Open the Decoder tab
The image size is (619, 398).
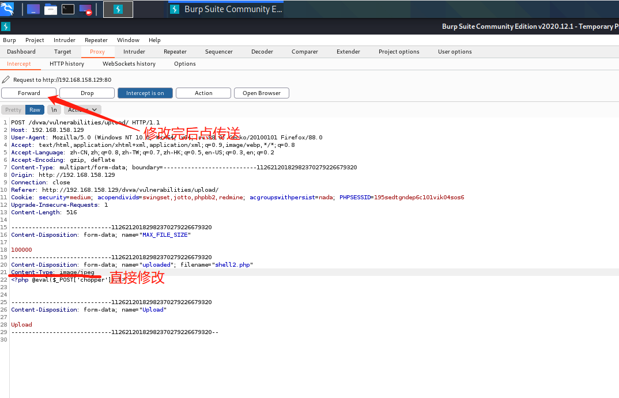click(x=262, y=52)
